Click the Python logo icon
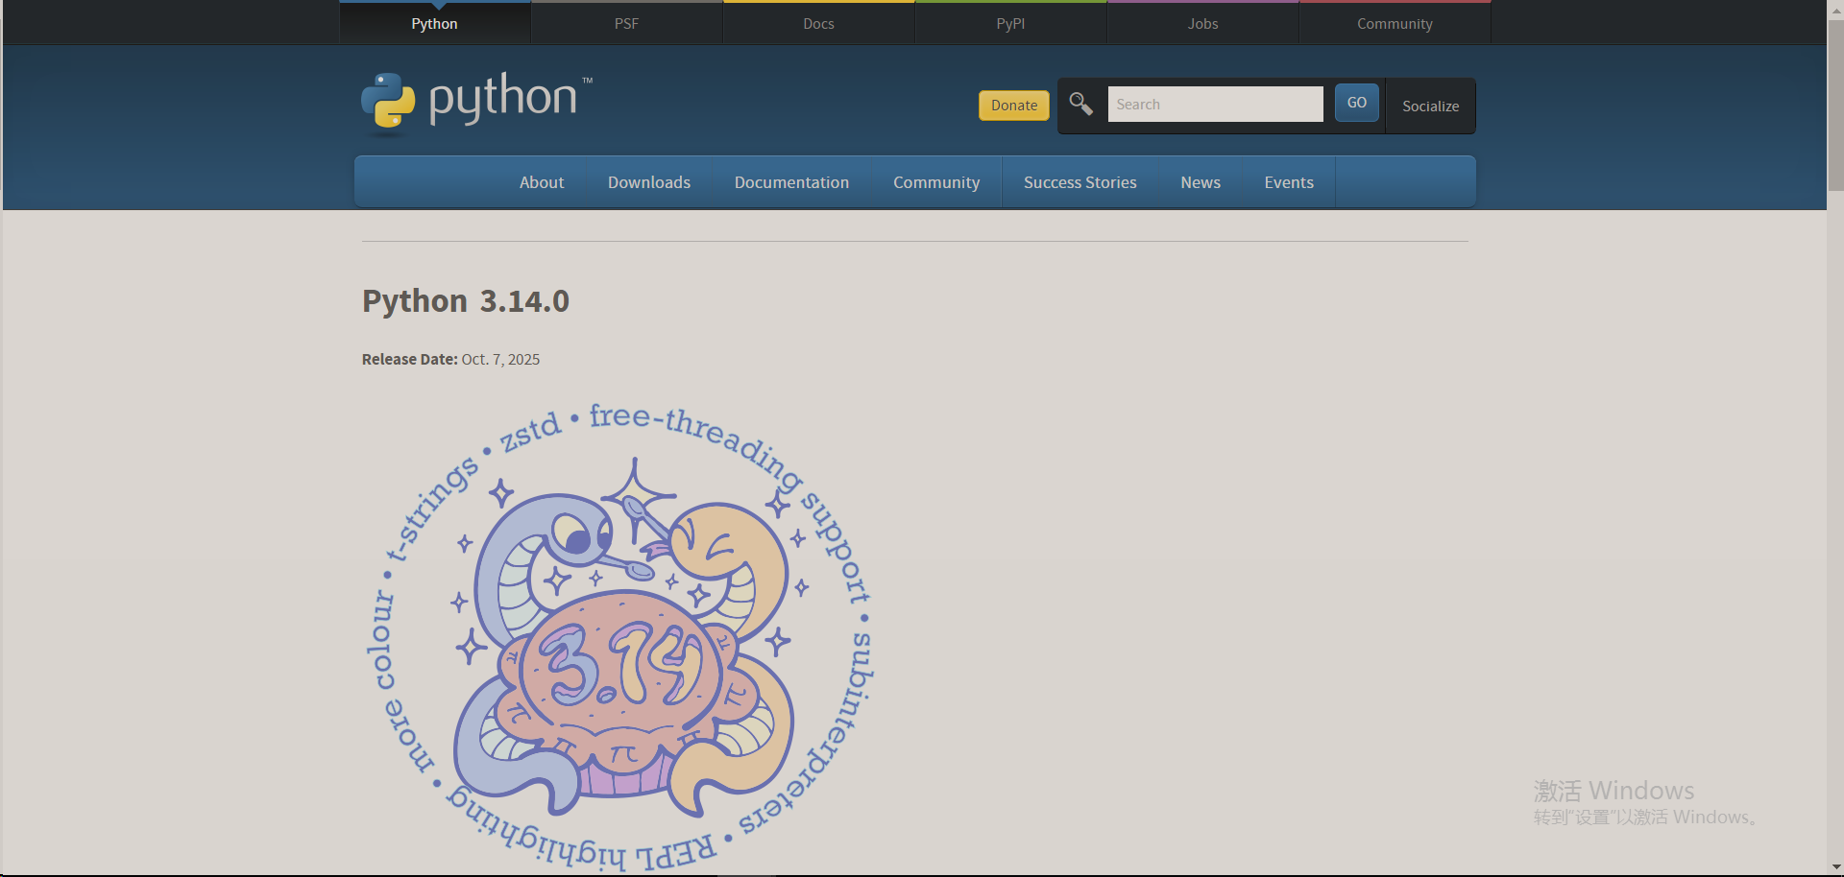This screenshot has height=877, width=1844. [389, 100]
